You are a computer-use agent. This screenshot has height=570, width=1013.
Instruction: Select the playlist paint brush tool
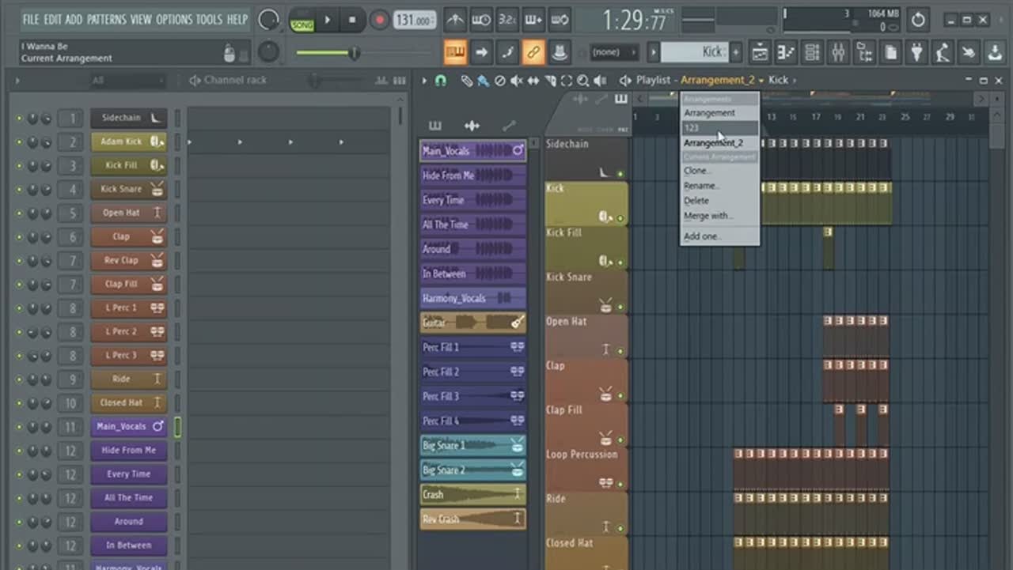tap(483, 81)
